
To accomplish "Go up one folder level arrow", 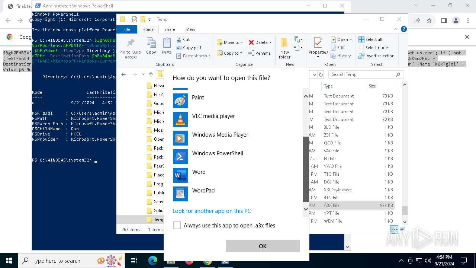I will 151,74.
